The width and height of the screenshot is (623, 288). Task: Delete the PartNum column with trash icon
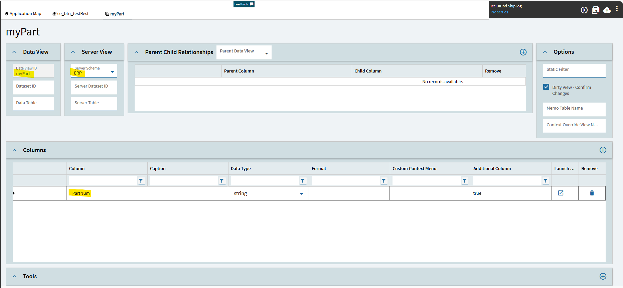[592, 193]
